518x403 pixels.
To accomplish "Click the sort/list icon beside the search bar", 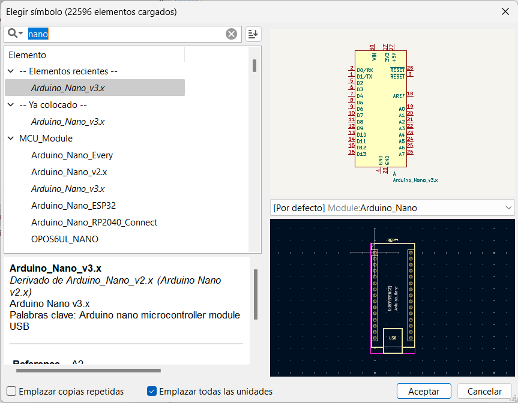I will [253, 34].
